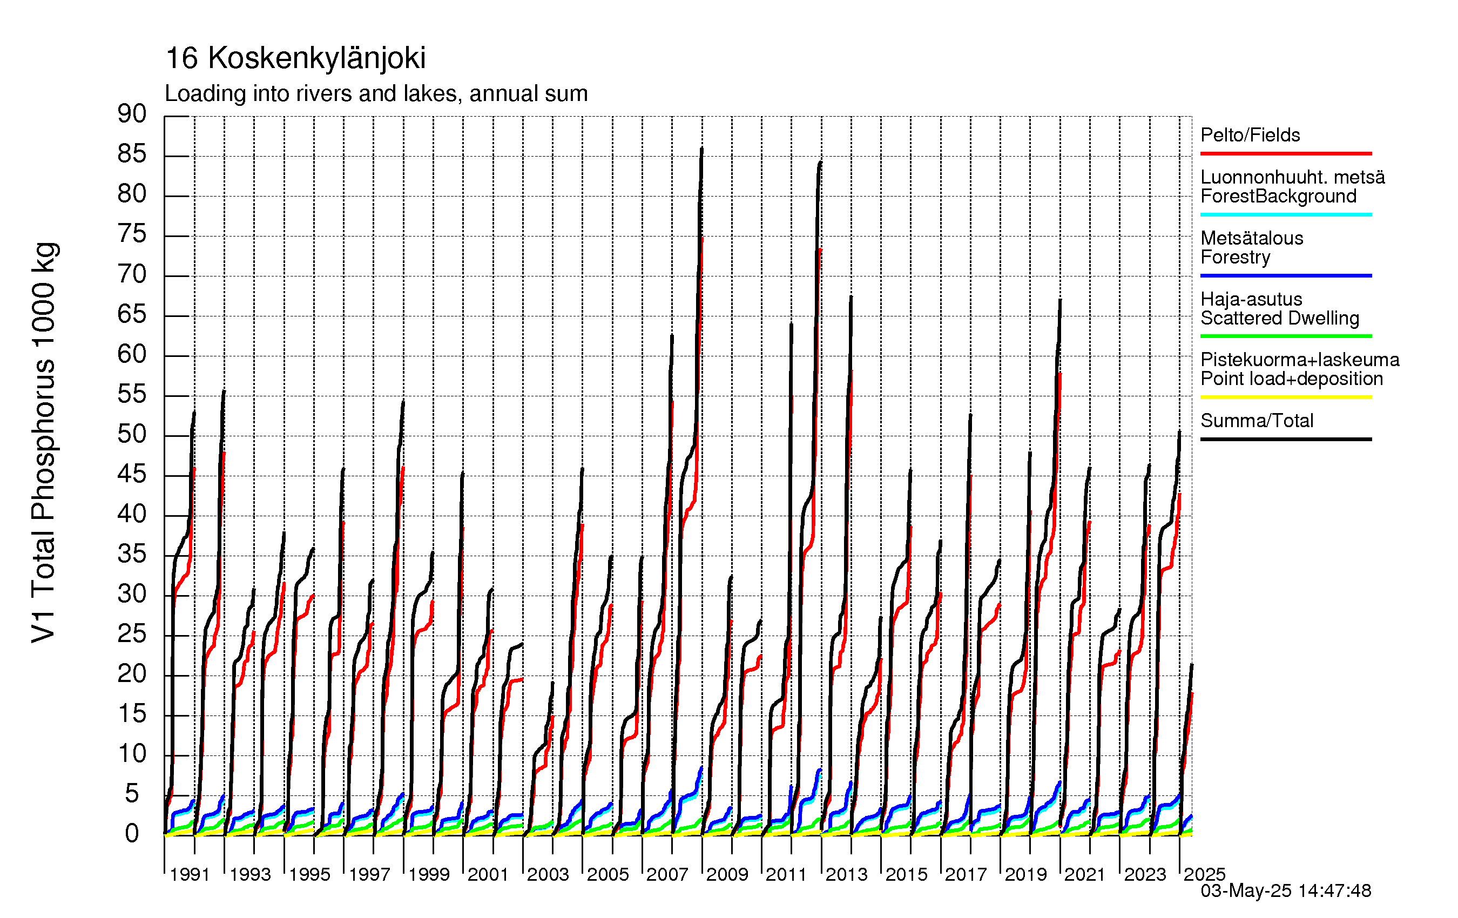Click the y-axis value 25
The image size is (1458, 918).
132,634
